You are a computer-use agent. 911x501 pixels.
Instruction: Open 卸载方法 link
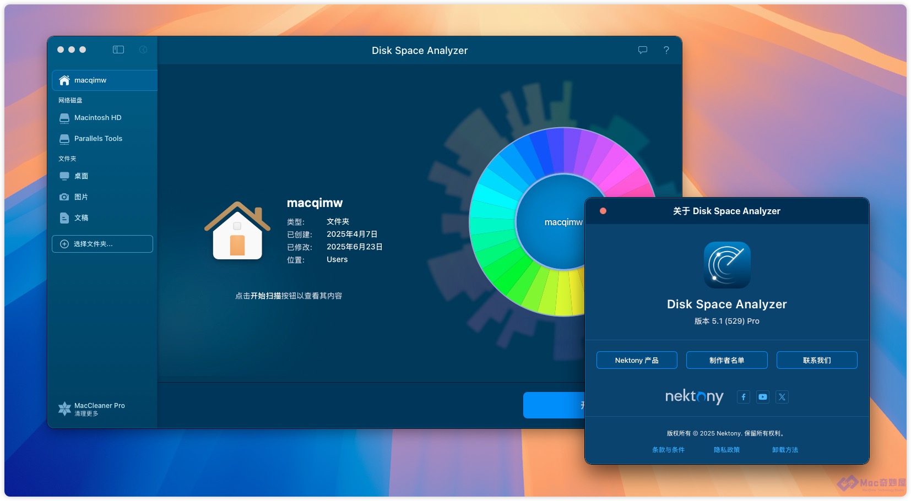click(785, 450)
